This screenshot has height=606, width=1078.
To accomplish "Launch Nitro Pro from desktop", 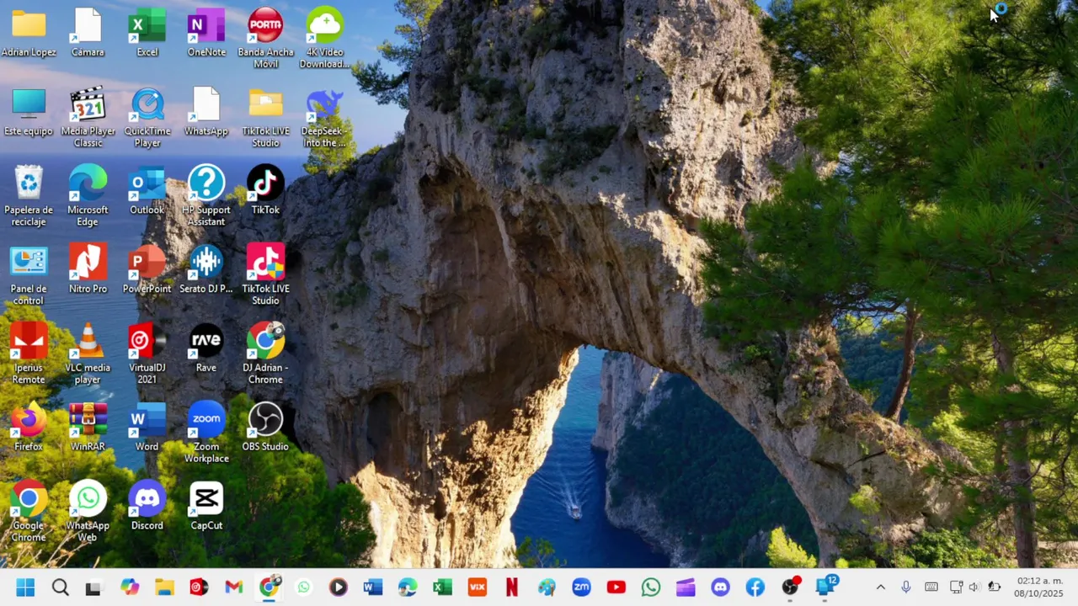I will (x=88, y=269).
